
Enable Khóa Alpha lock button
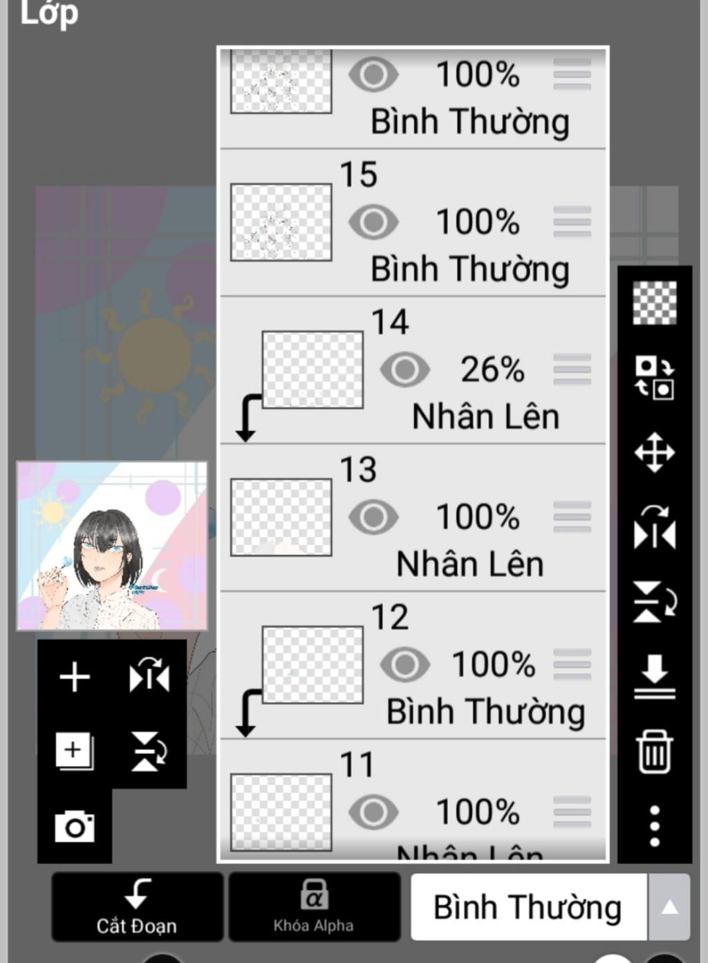pos(314,907)
